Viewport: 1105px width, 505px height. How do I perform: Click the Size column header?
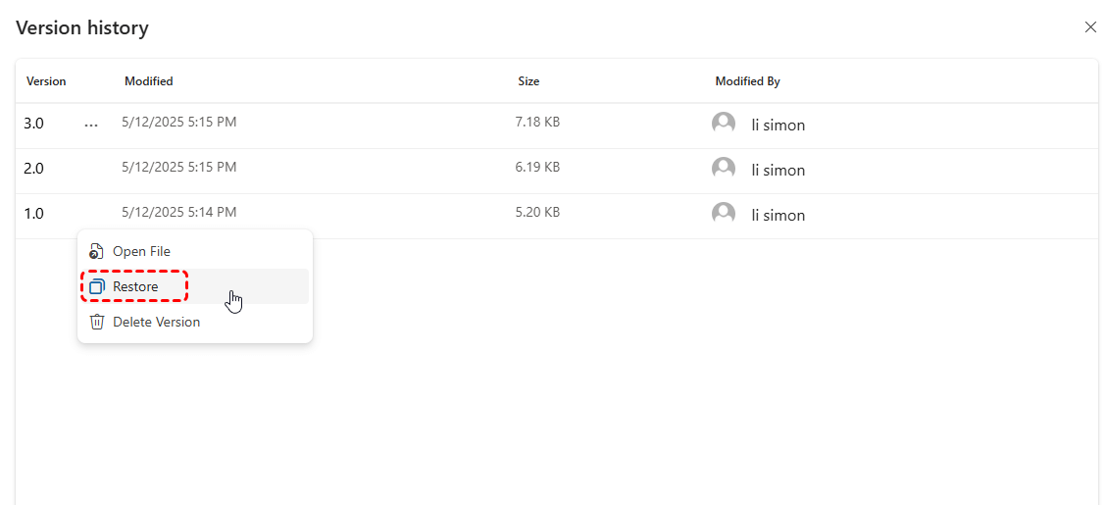[528, 81]
